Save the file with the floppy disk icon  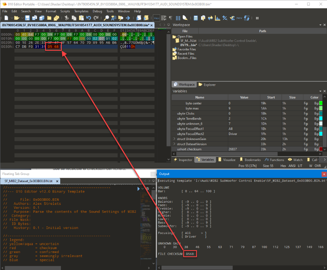click(x=27, y=18)
